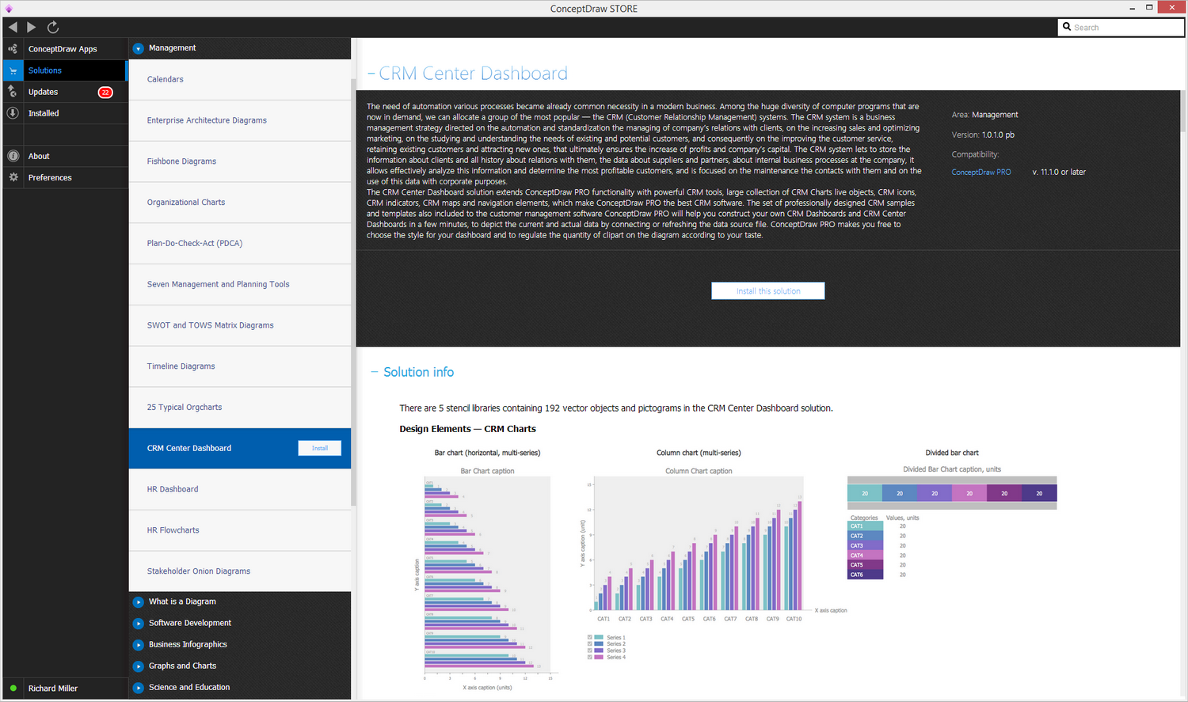Collapse the Solution info section
The width and height of the screenshot is (1188, 702).
coord(374,372)
